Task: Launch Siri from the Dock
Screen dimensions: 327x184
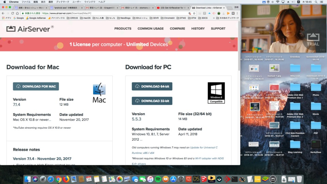Action: (35, 179)
